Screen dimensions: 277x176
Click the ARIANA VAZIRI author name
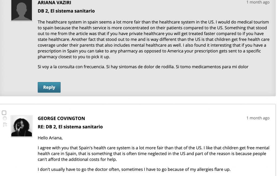(x=54, y=2)
